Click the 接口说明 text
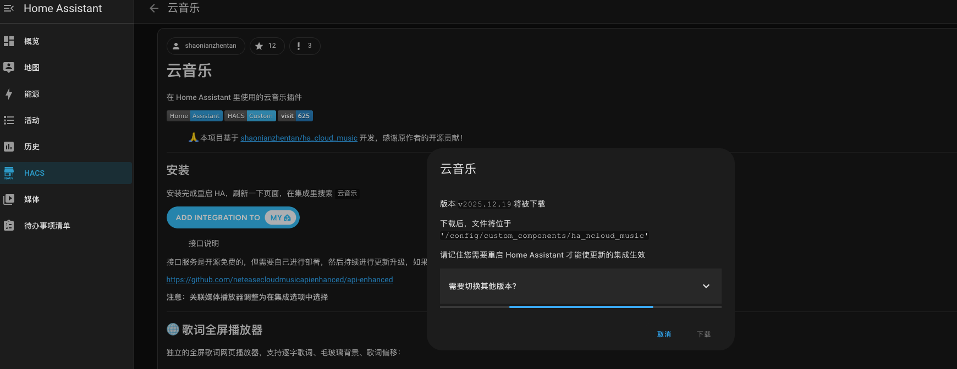 (204, 243)
